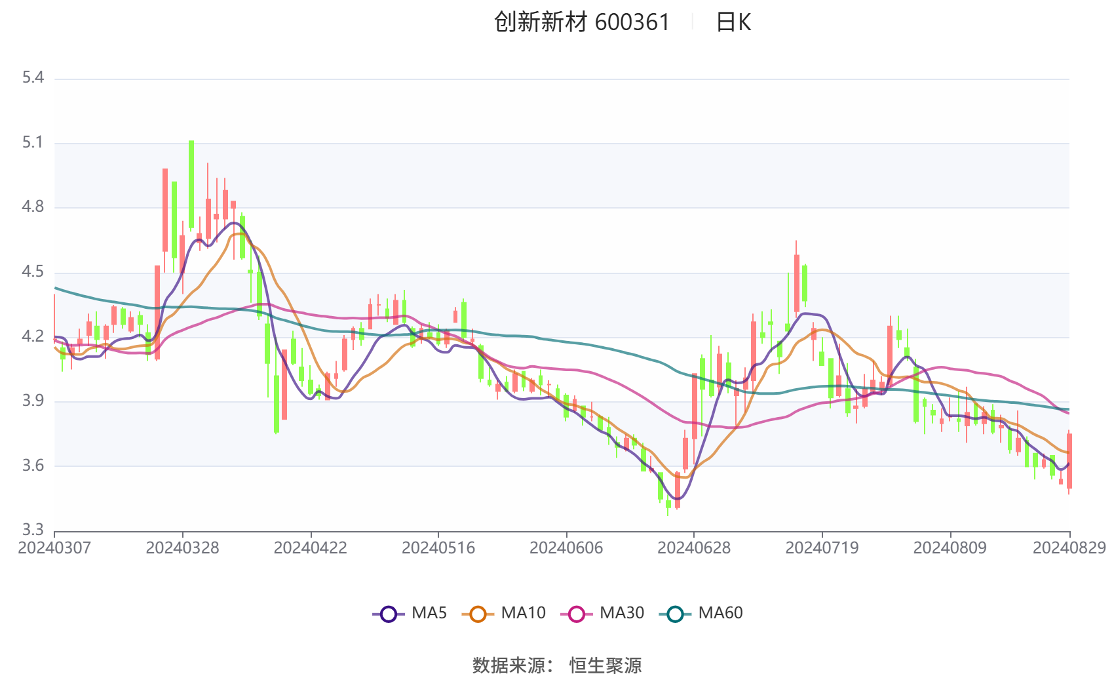Image resolution: width=1114 pixels, height=678 pixels.
Task: Click the 20240422 date axis label
Action: coord(310,548)
